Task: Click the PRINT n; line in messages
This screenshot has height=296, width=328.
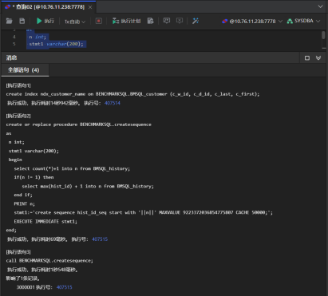Action: coord(24,203)
